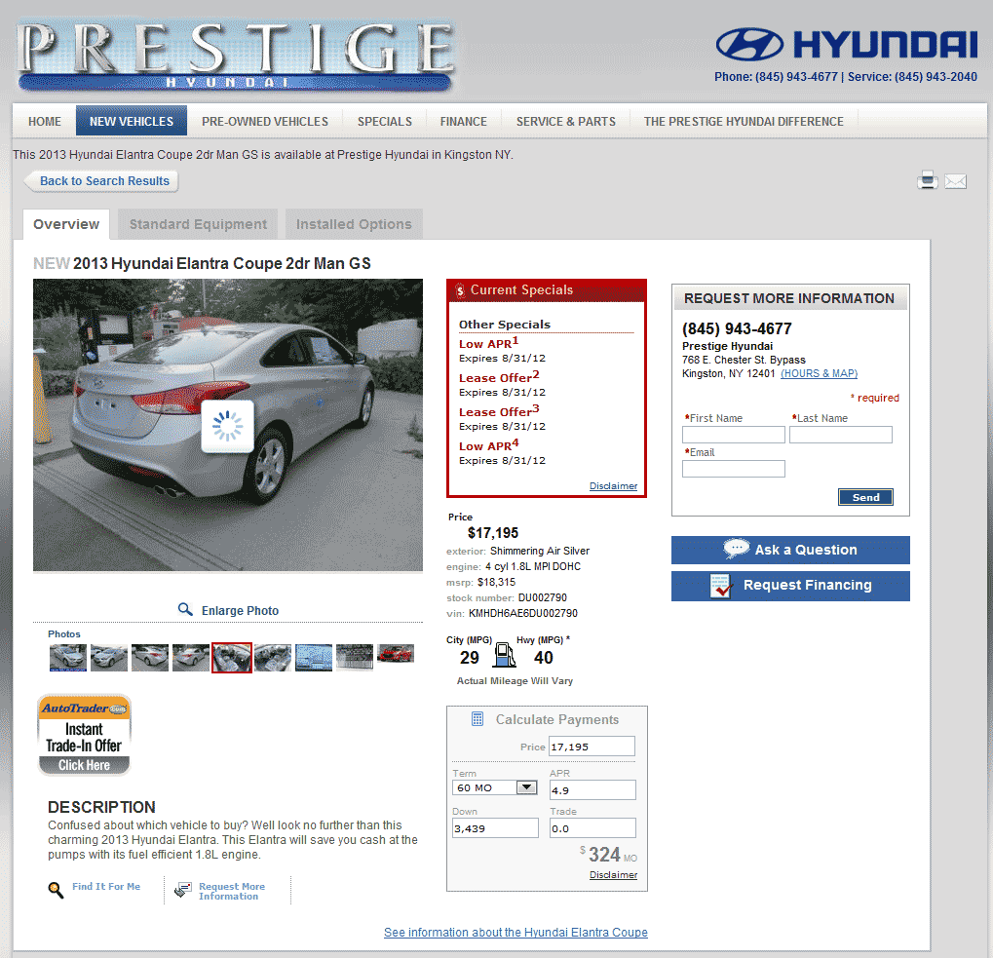993x958 pixels.
Task: Click the calculator Price field showing 17,195
Action: coord(592,746)
